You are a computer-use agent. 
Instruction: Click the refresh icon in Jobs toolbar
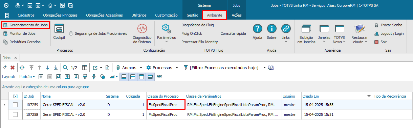[x=22, y=68]
